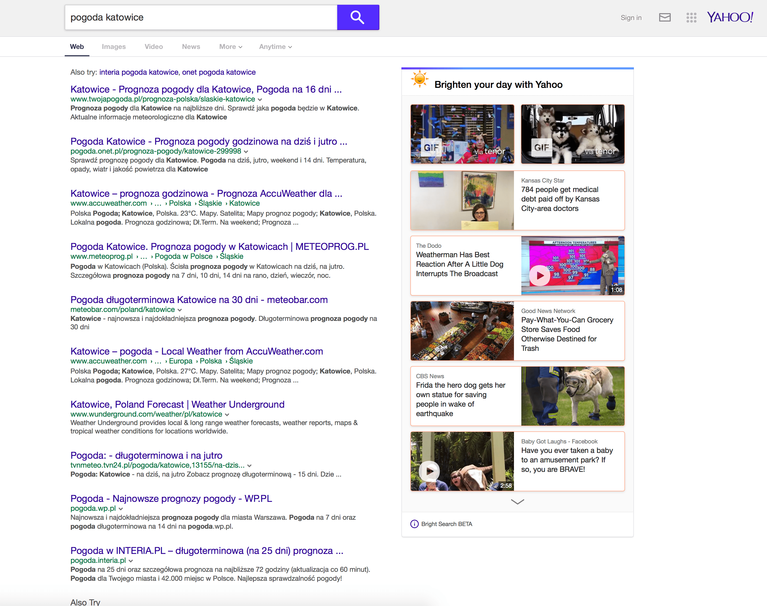
Task: Click the Sign in link
Action: 631,17
